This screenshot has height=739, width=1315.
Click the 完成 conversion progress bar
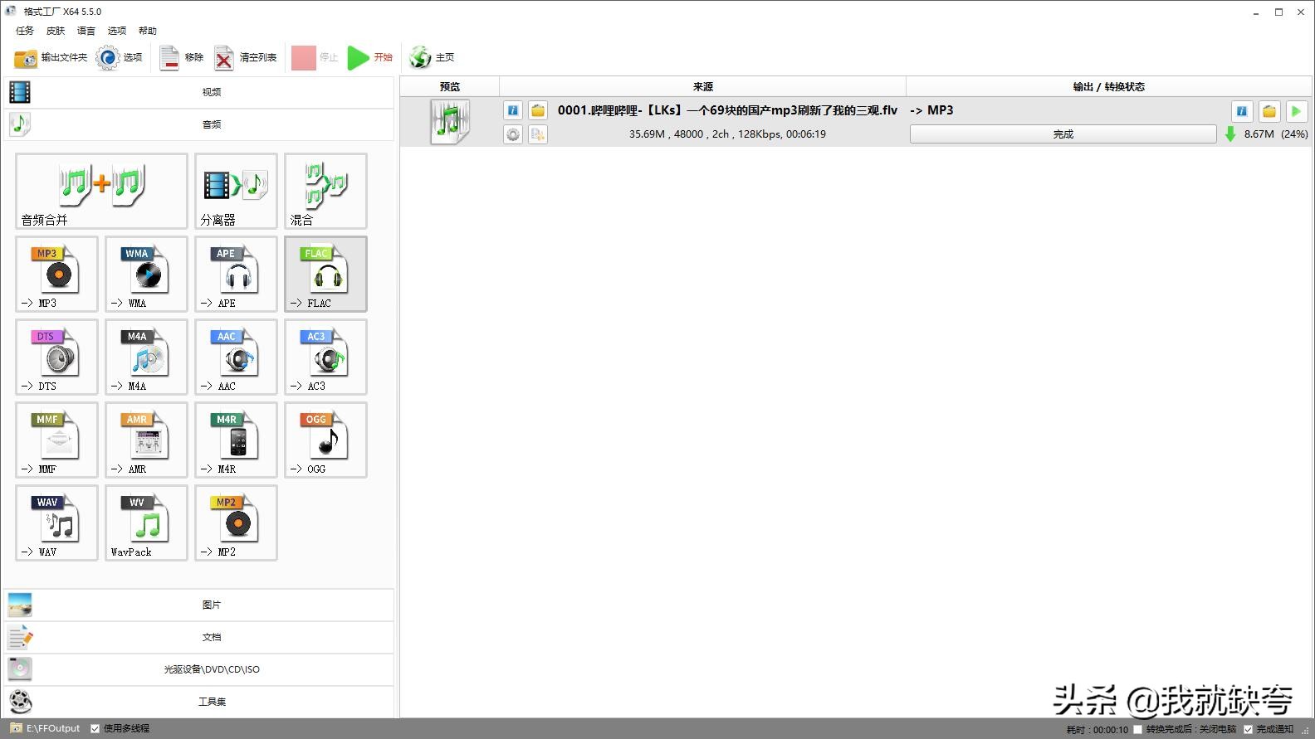(x=1063, y=134)
